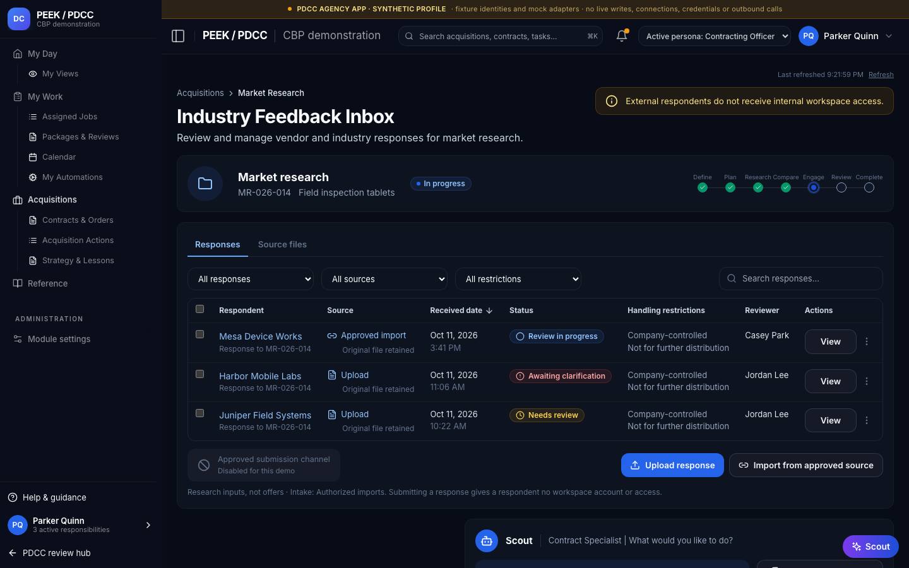Click the Upload response button
Screen dimensions: 909x568
pyautogui.click(x=672, y=465)
